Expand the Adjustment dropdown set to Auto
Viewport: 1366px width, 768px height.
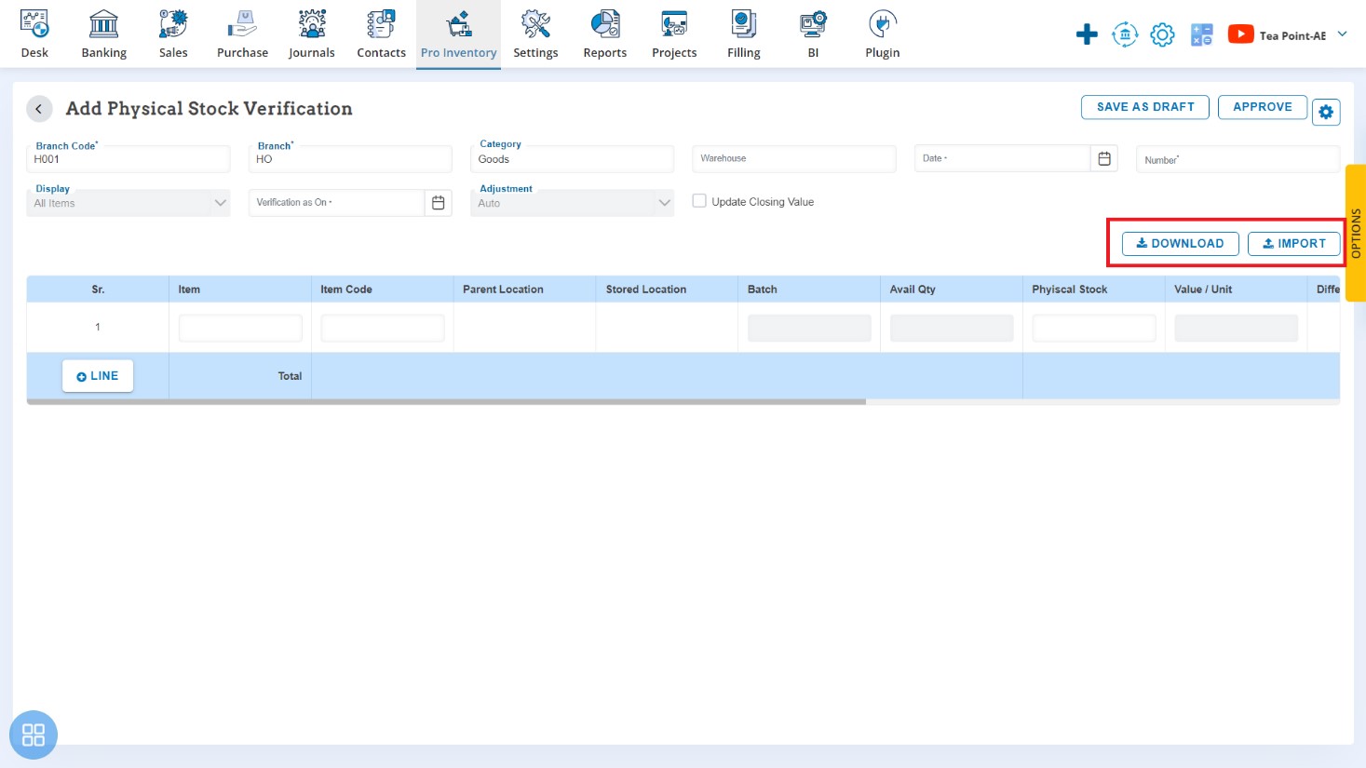coord(664,203)
